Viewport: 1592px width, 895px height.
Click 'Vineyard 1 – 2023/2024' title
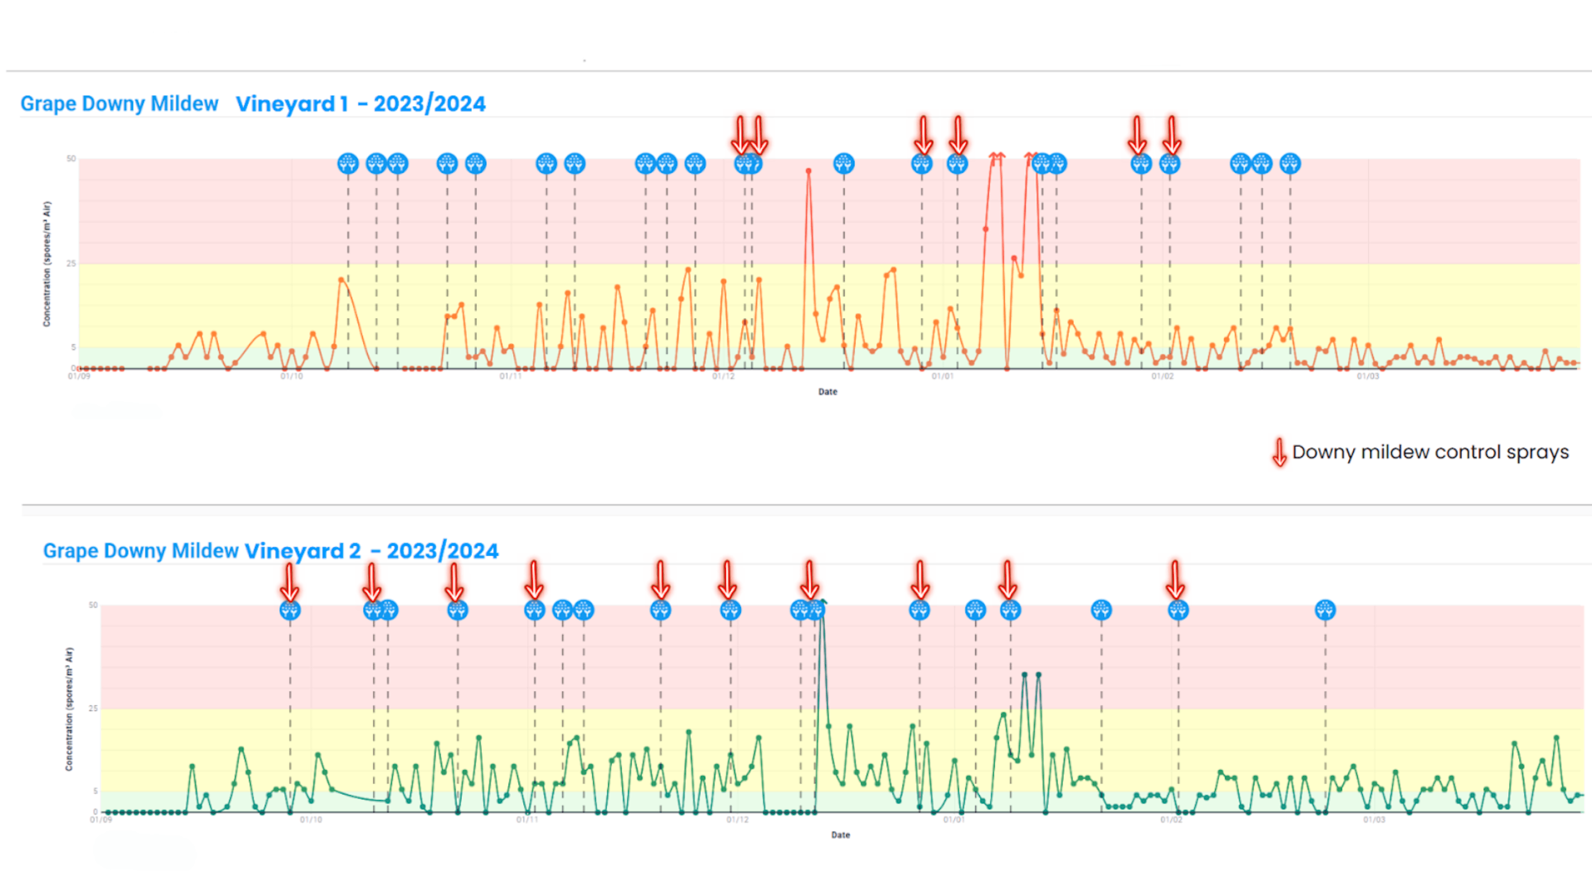360,104
